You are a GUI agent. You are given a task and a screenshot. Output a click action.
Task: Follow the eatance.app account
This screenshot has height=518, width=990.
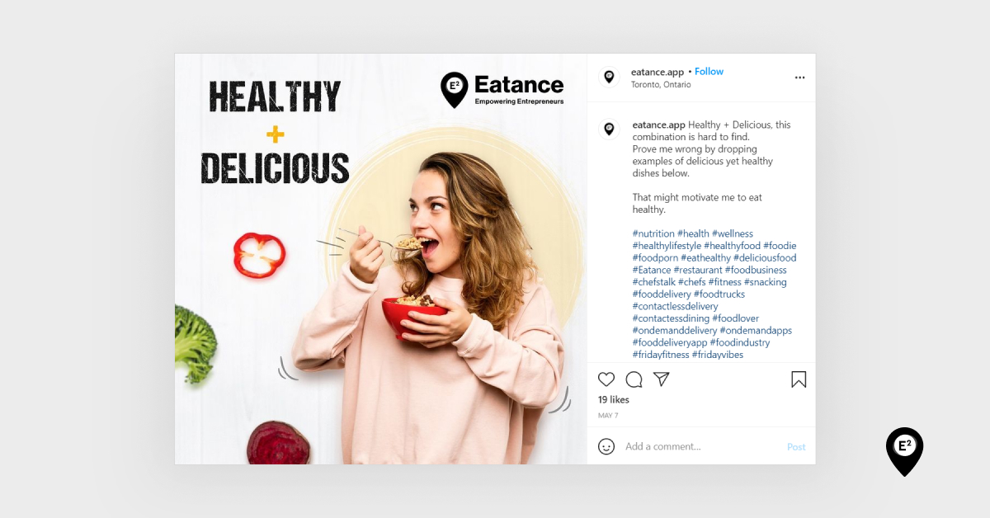709,72
